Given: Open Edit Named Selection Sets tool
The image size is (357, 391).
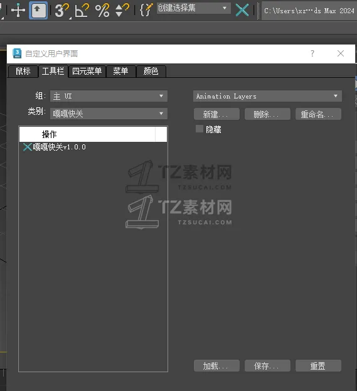Looking at the screenshot, I should click(x=146, y=10).
